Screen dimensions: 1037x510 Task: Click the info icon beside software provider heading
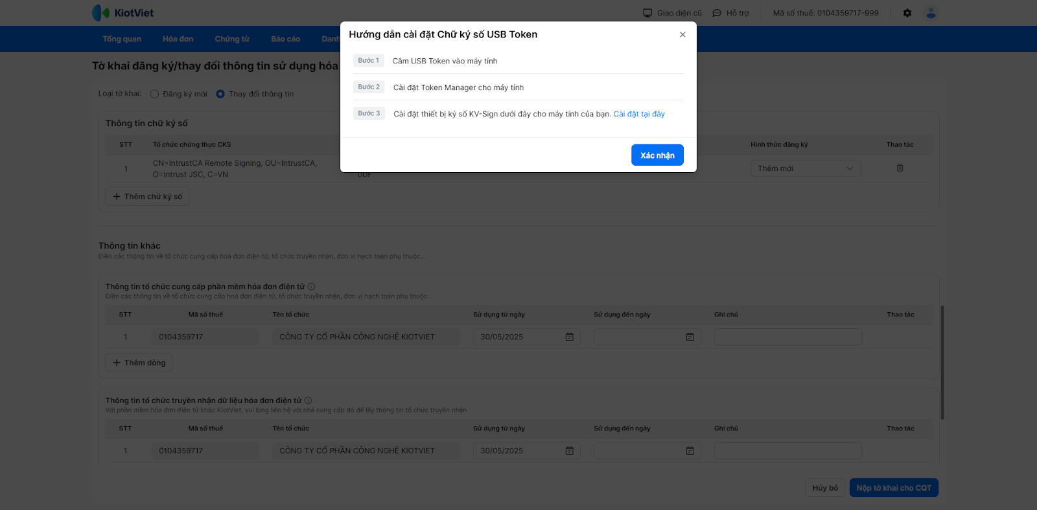tap(311, 287)
